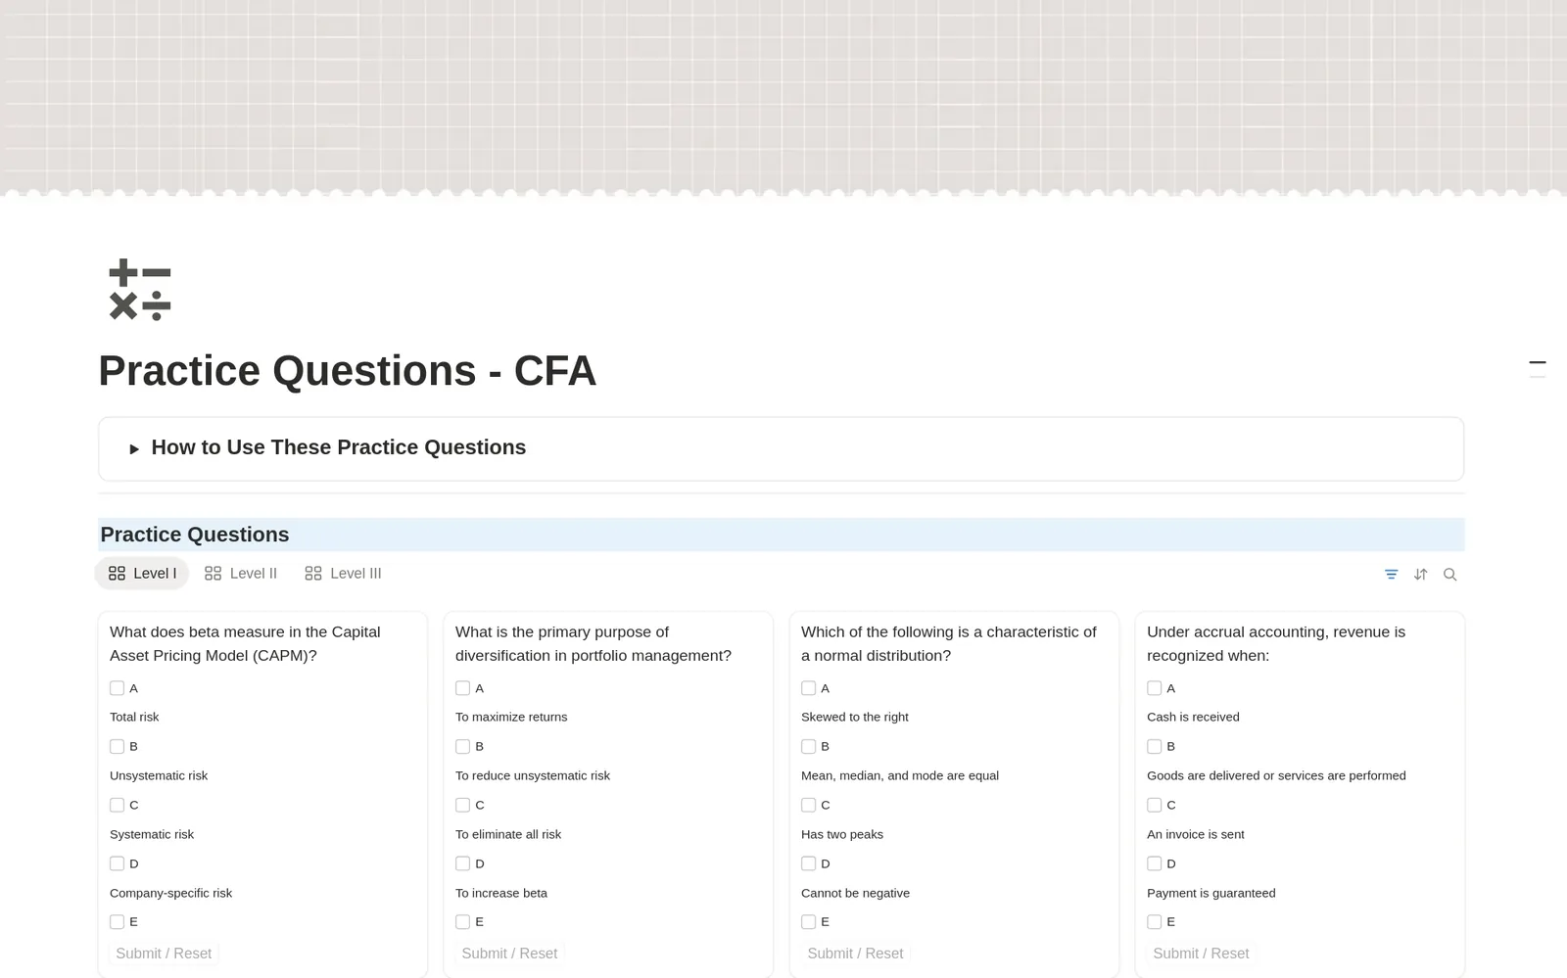Click the Practice Questions blue heading
This screenshot has height=978, width=1567.
(195, 535)
